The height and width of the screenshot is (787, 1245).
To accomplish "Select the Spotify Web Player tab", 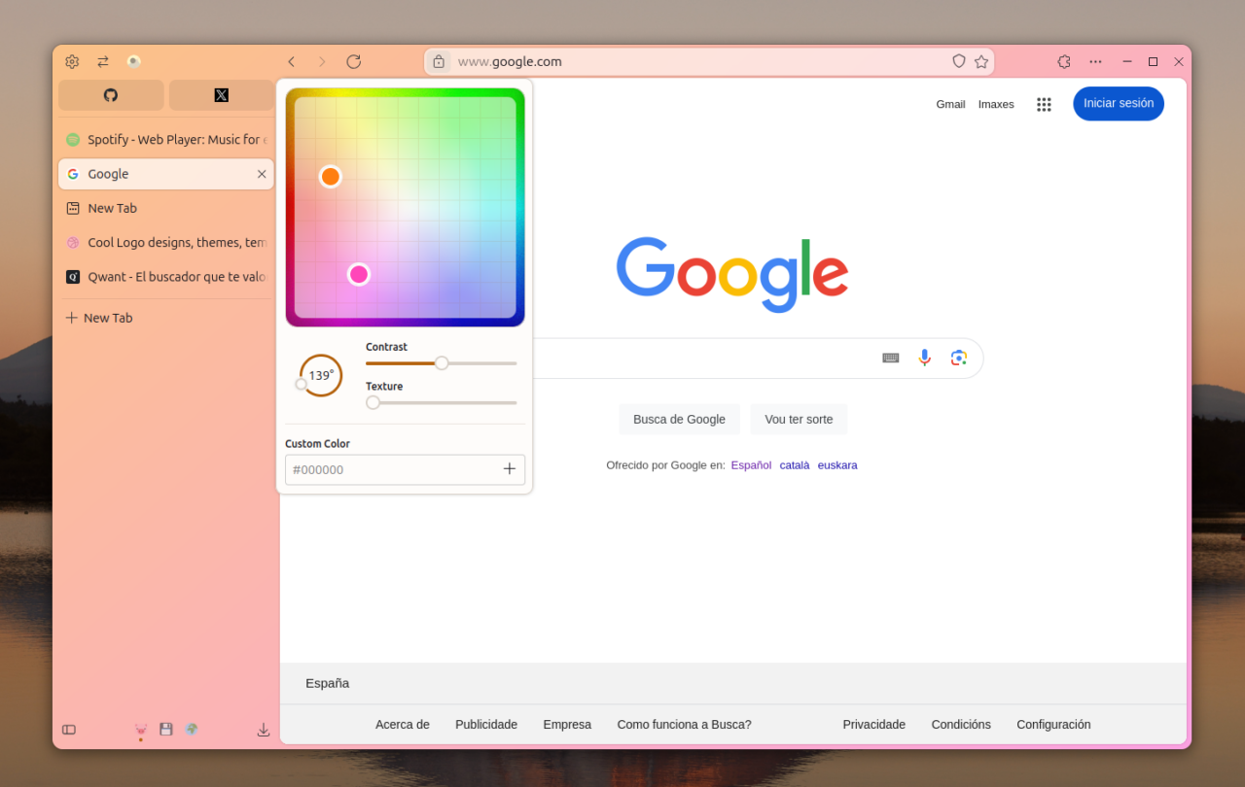I will click(165, 139).
